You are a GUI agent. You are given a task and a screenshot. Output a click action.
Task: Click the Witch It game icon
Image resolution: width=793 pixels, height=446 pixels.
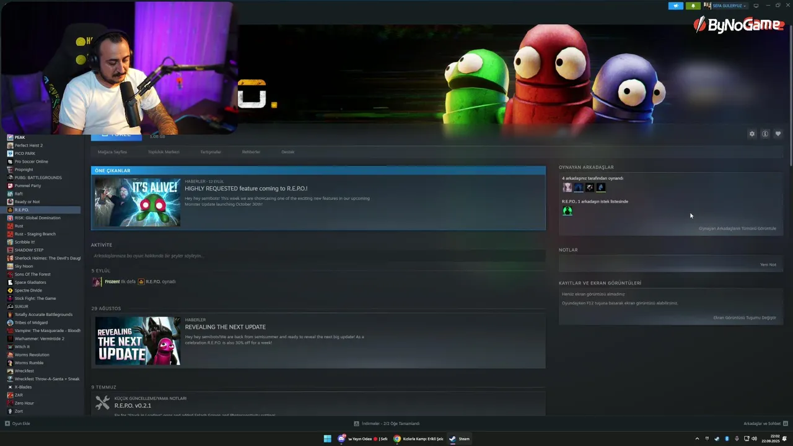click(10, 347)
